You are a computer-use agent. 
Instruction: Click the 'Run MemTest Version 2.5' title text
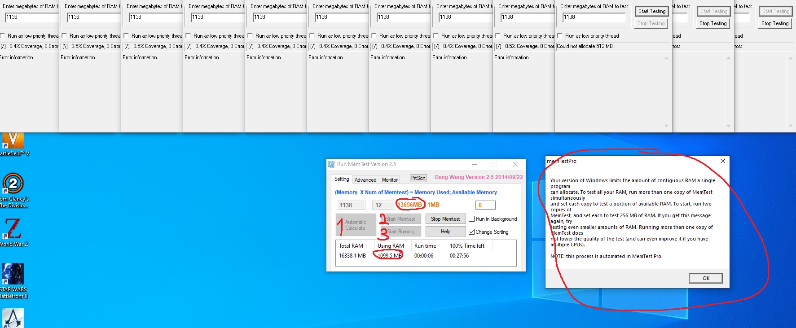click(x=366, y=164)
